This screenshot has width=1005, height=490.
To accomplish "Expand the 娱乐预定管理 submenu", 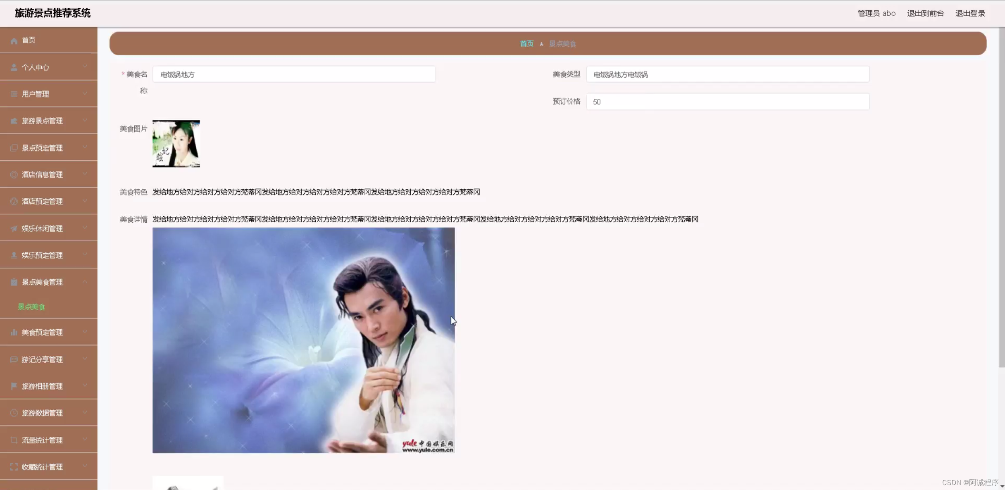I will tap(85, 255).
